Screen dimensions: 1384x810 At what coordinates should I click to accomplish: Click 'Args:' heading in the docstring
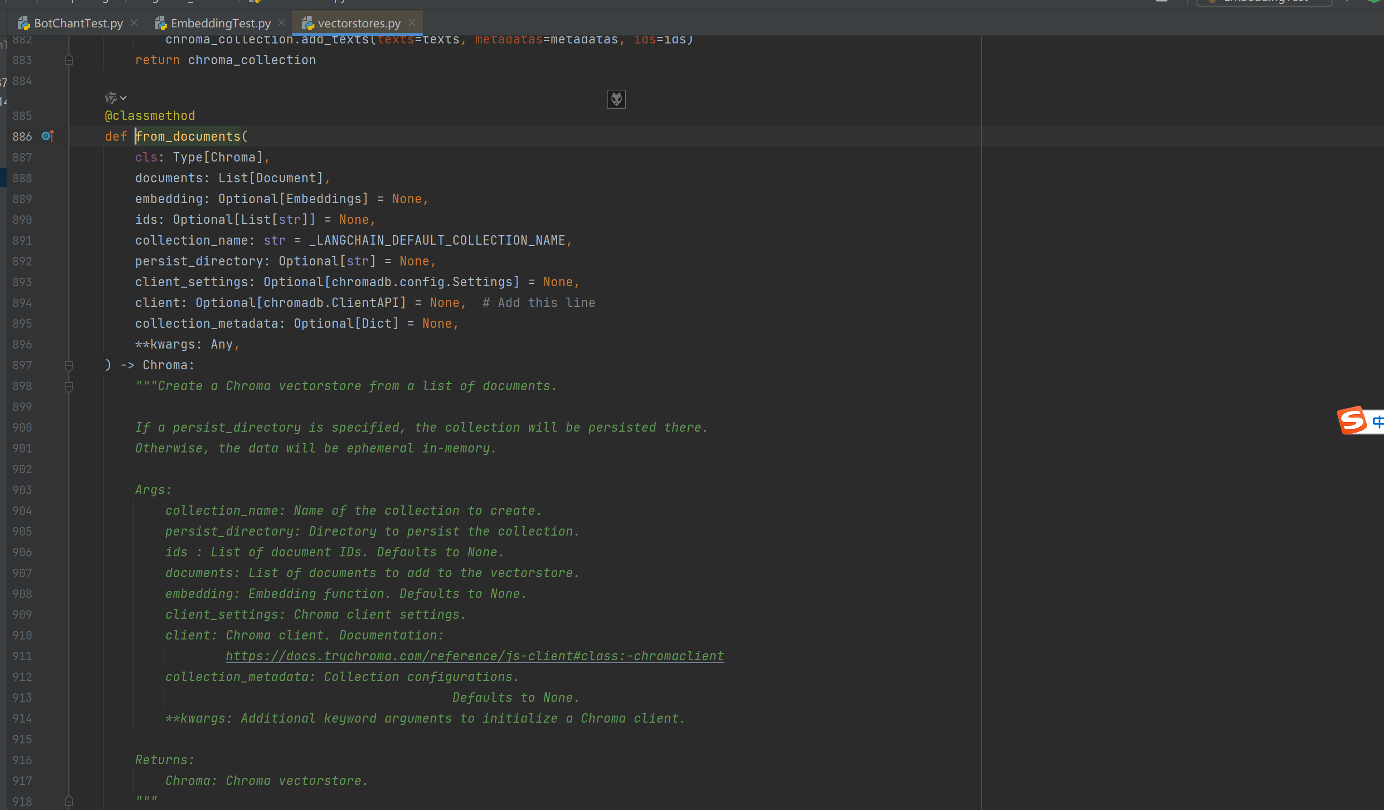pyautogui.click(x=154, y=490)
